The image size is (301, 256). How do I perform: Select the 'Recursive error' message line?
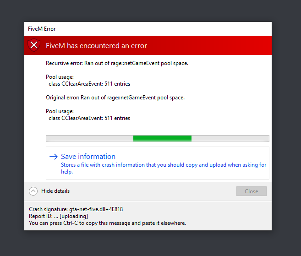[117, 63]
